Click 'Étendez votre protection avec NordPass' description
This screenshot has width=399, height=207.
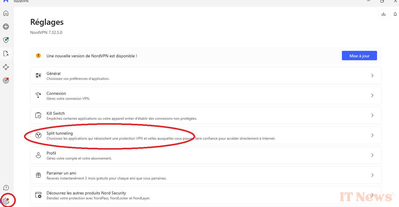(98, 198)
